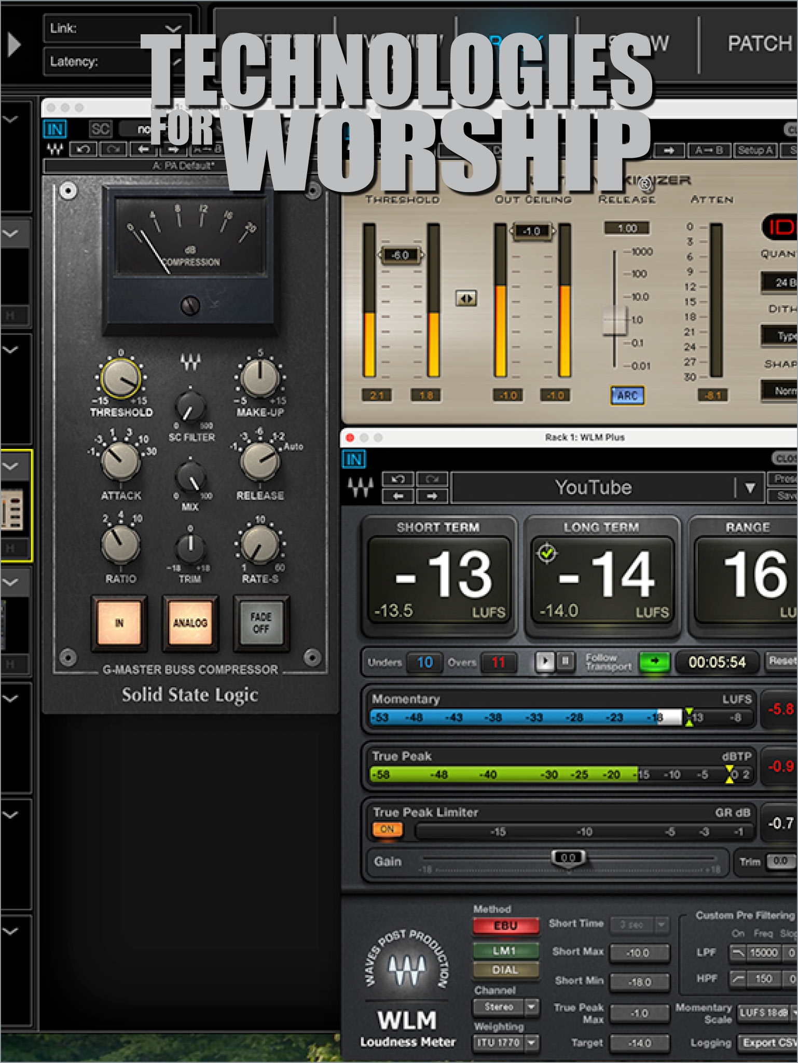
Task: Toggle the ARC button on the L2 Maximizer
Action: tap(627, 396)
